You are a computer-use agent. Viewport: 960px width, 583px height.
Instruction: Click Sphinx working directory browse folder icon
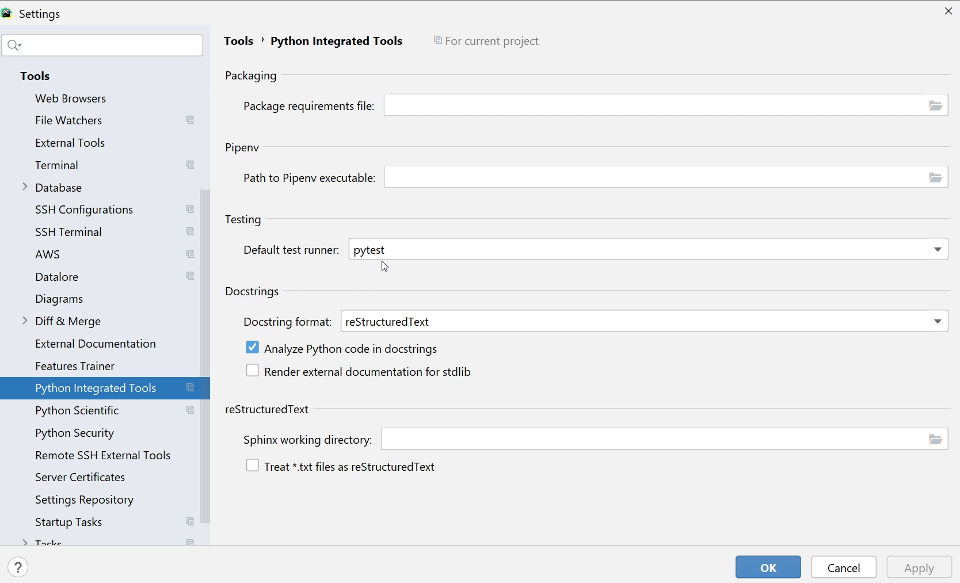tap(935, 440)
